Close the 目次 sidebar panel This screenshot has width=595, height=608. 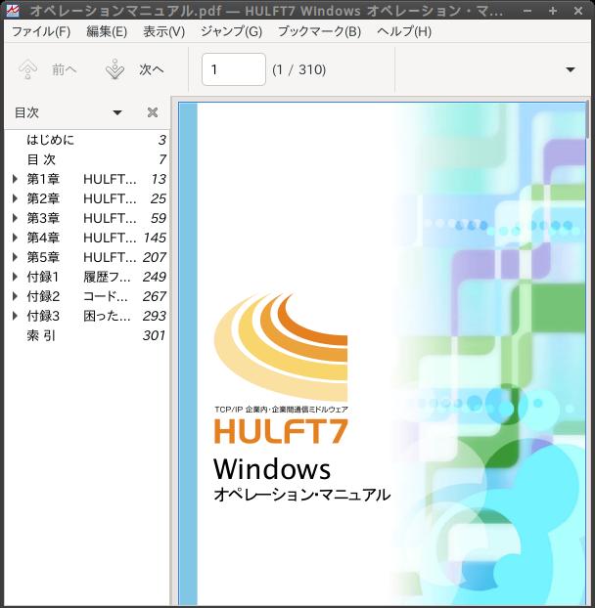[x=153, y=112]
